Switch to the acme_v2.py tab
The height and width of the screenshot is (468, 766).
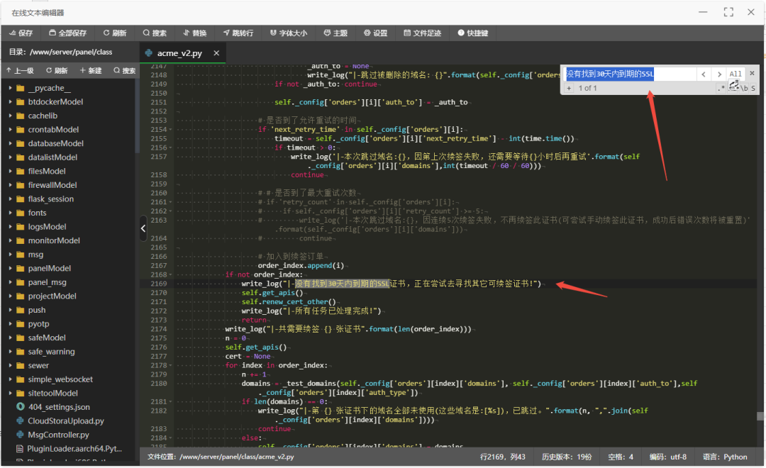179,53
